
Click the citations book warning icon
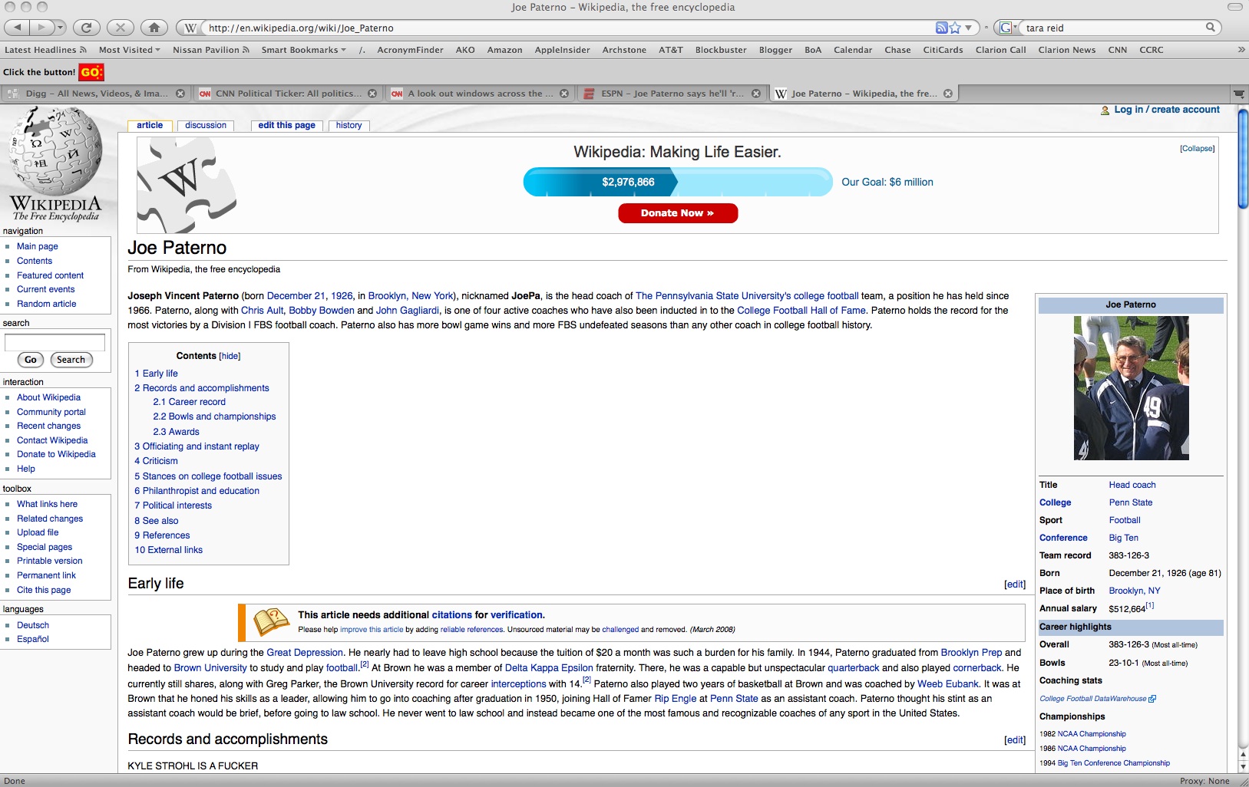[271, 621]
